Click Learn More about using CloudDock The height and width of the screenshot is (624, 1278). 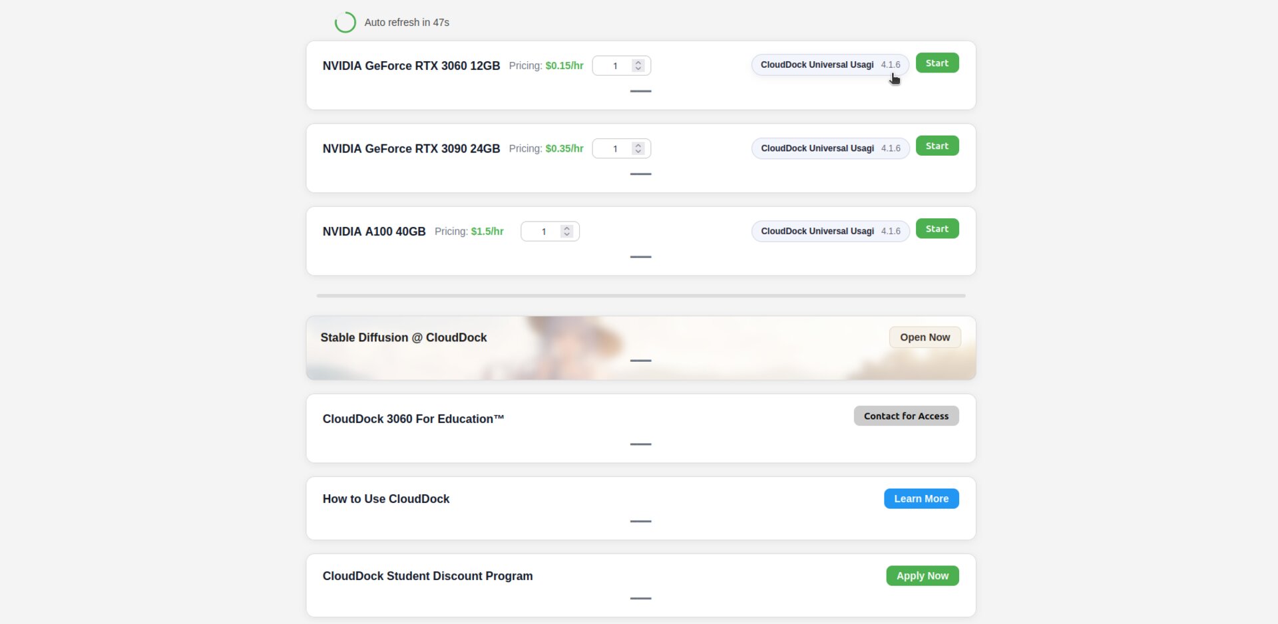coord(921,499)
